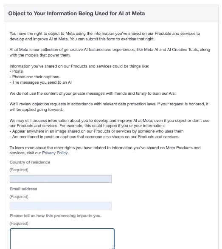The width and height of the screenshot is (222, 249).
Task: Click '(Required)' under Country of residence
Action: click(19, 170)
